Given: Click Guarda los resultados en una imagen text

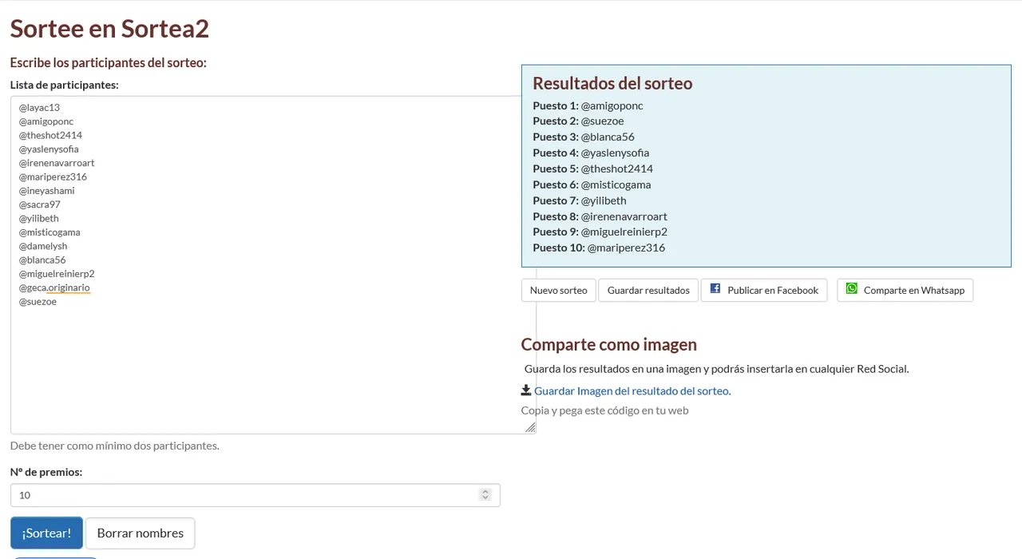Looking at the screenshot, I should tap(716, 369).
